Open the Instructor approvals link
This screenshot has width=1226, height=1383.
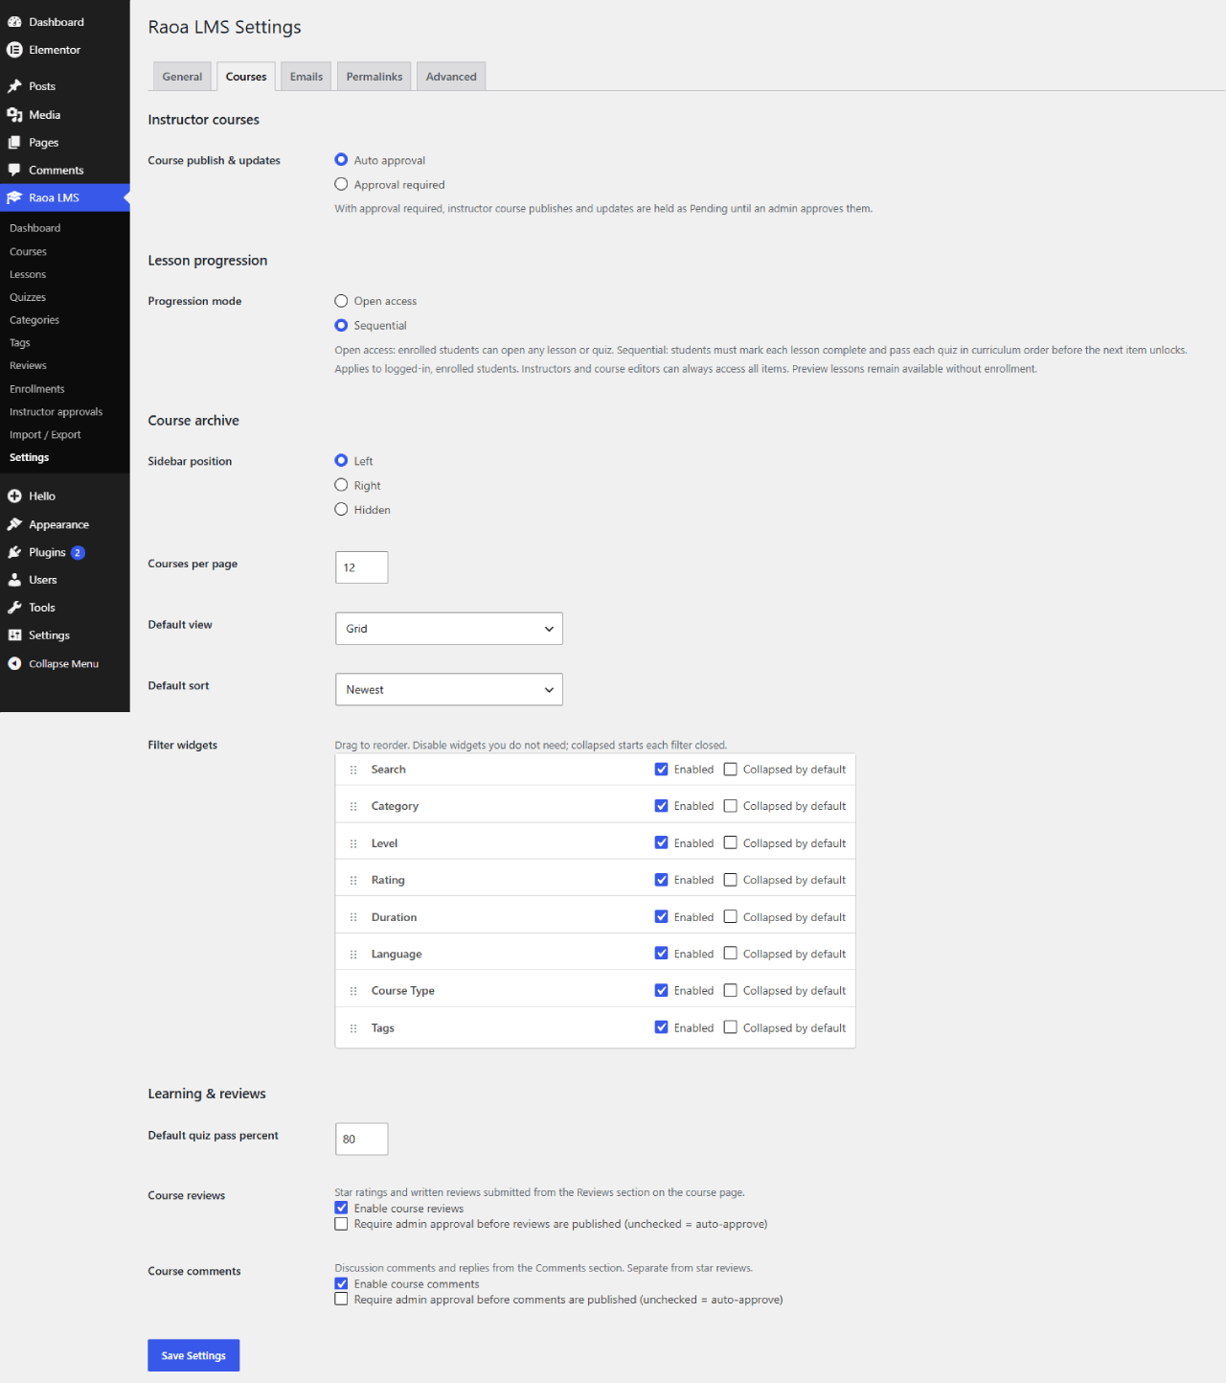click(56, 412)
